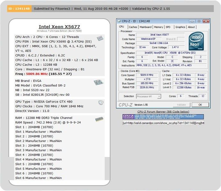Click Windows 7 Ultimate Edition subtitle
221x191 pixels.
(x=59, y=31)
